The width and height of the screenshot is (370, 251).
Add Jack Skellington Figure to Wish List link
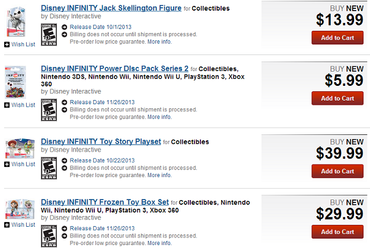point(23,44)
